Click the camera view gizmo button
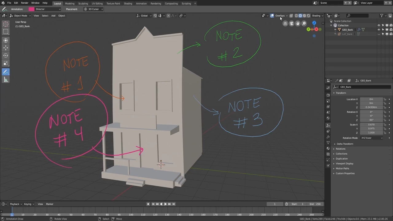This screenshot has height=221, width=393. pos(291,23)
